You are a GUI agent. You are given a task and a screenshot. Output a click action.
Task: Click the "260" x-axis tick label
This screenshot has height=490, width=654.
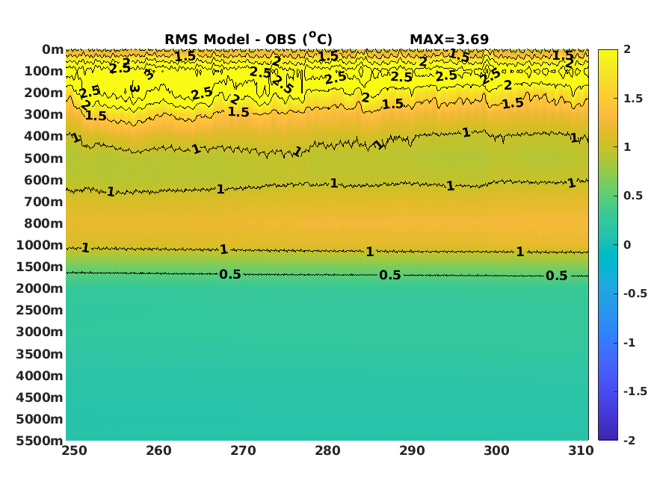coord(159,450)
